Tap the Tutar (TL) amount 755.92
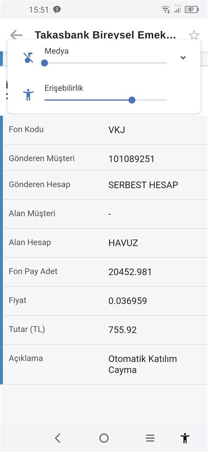The image size is (208, 452). pyautogui.click(x=122, y=330)
